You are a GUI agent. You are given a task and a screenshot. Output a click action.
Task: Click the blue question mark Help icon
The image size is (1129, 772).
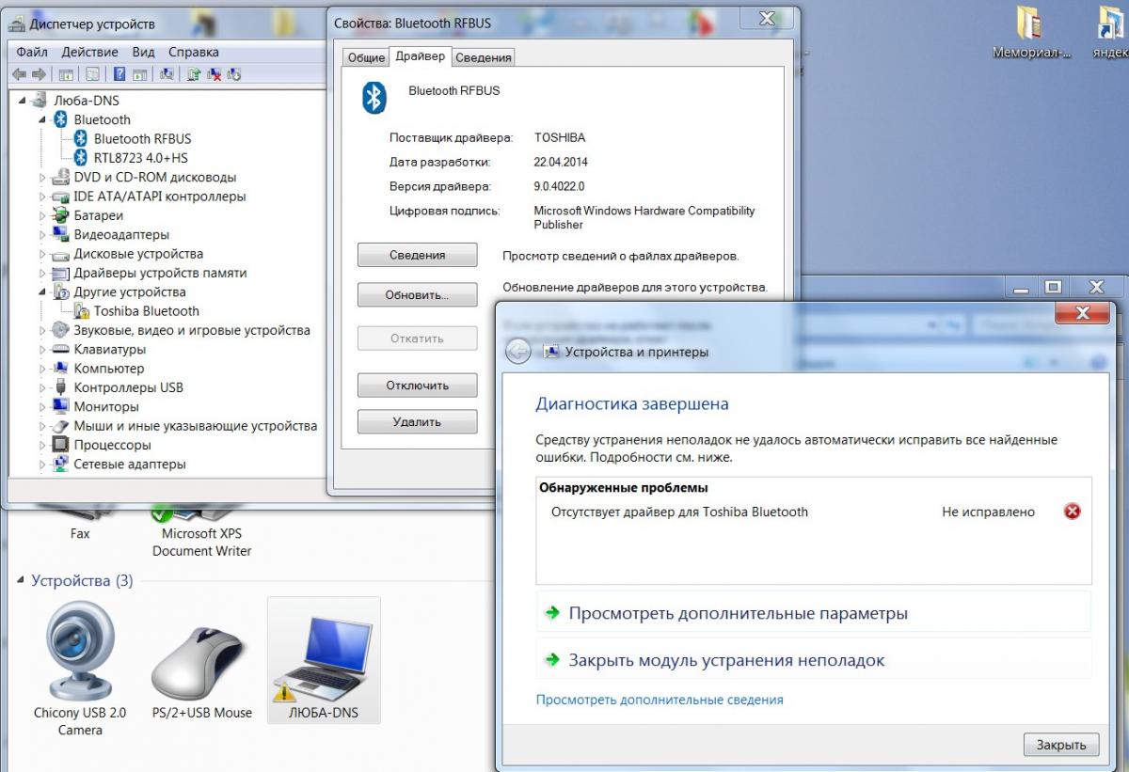(x=119, y=74)
